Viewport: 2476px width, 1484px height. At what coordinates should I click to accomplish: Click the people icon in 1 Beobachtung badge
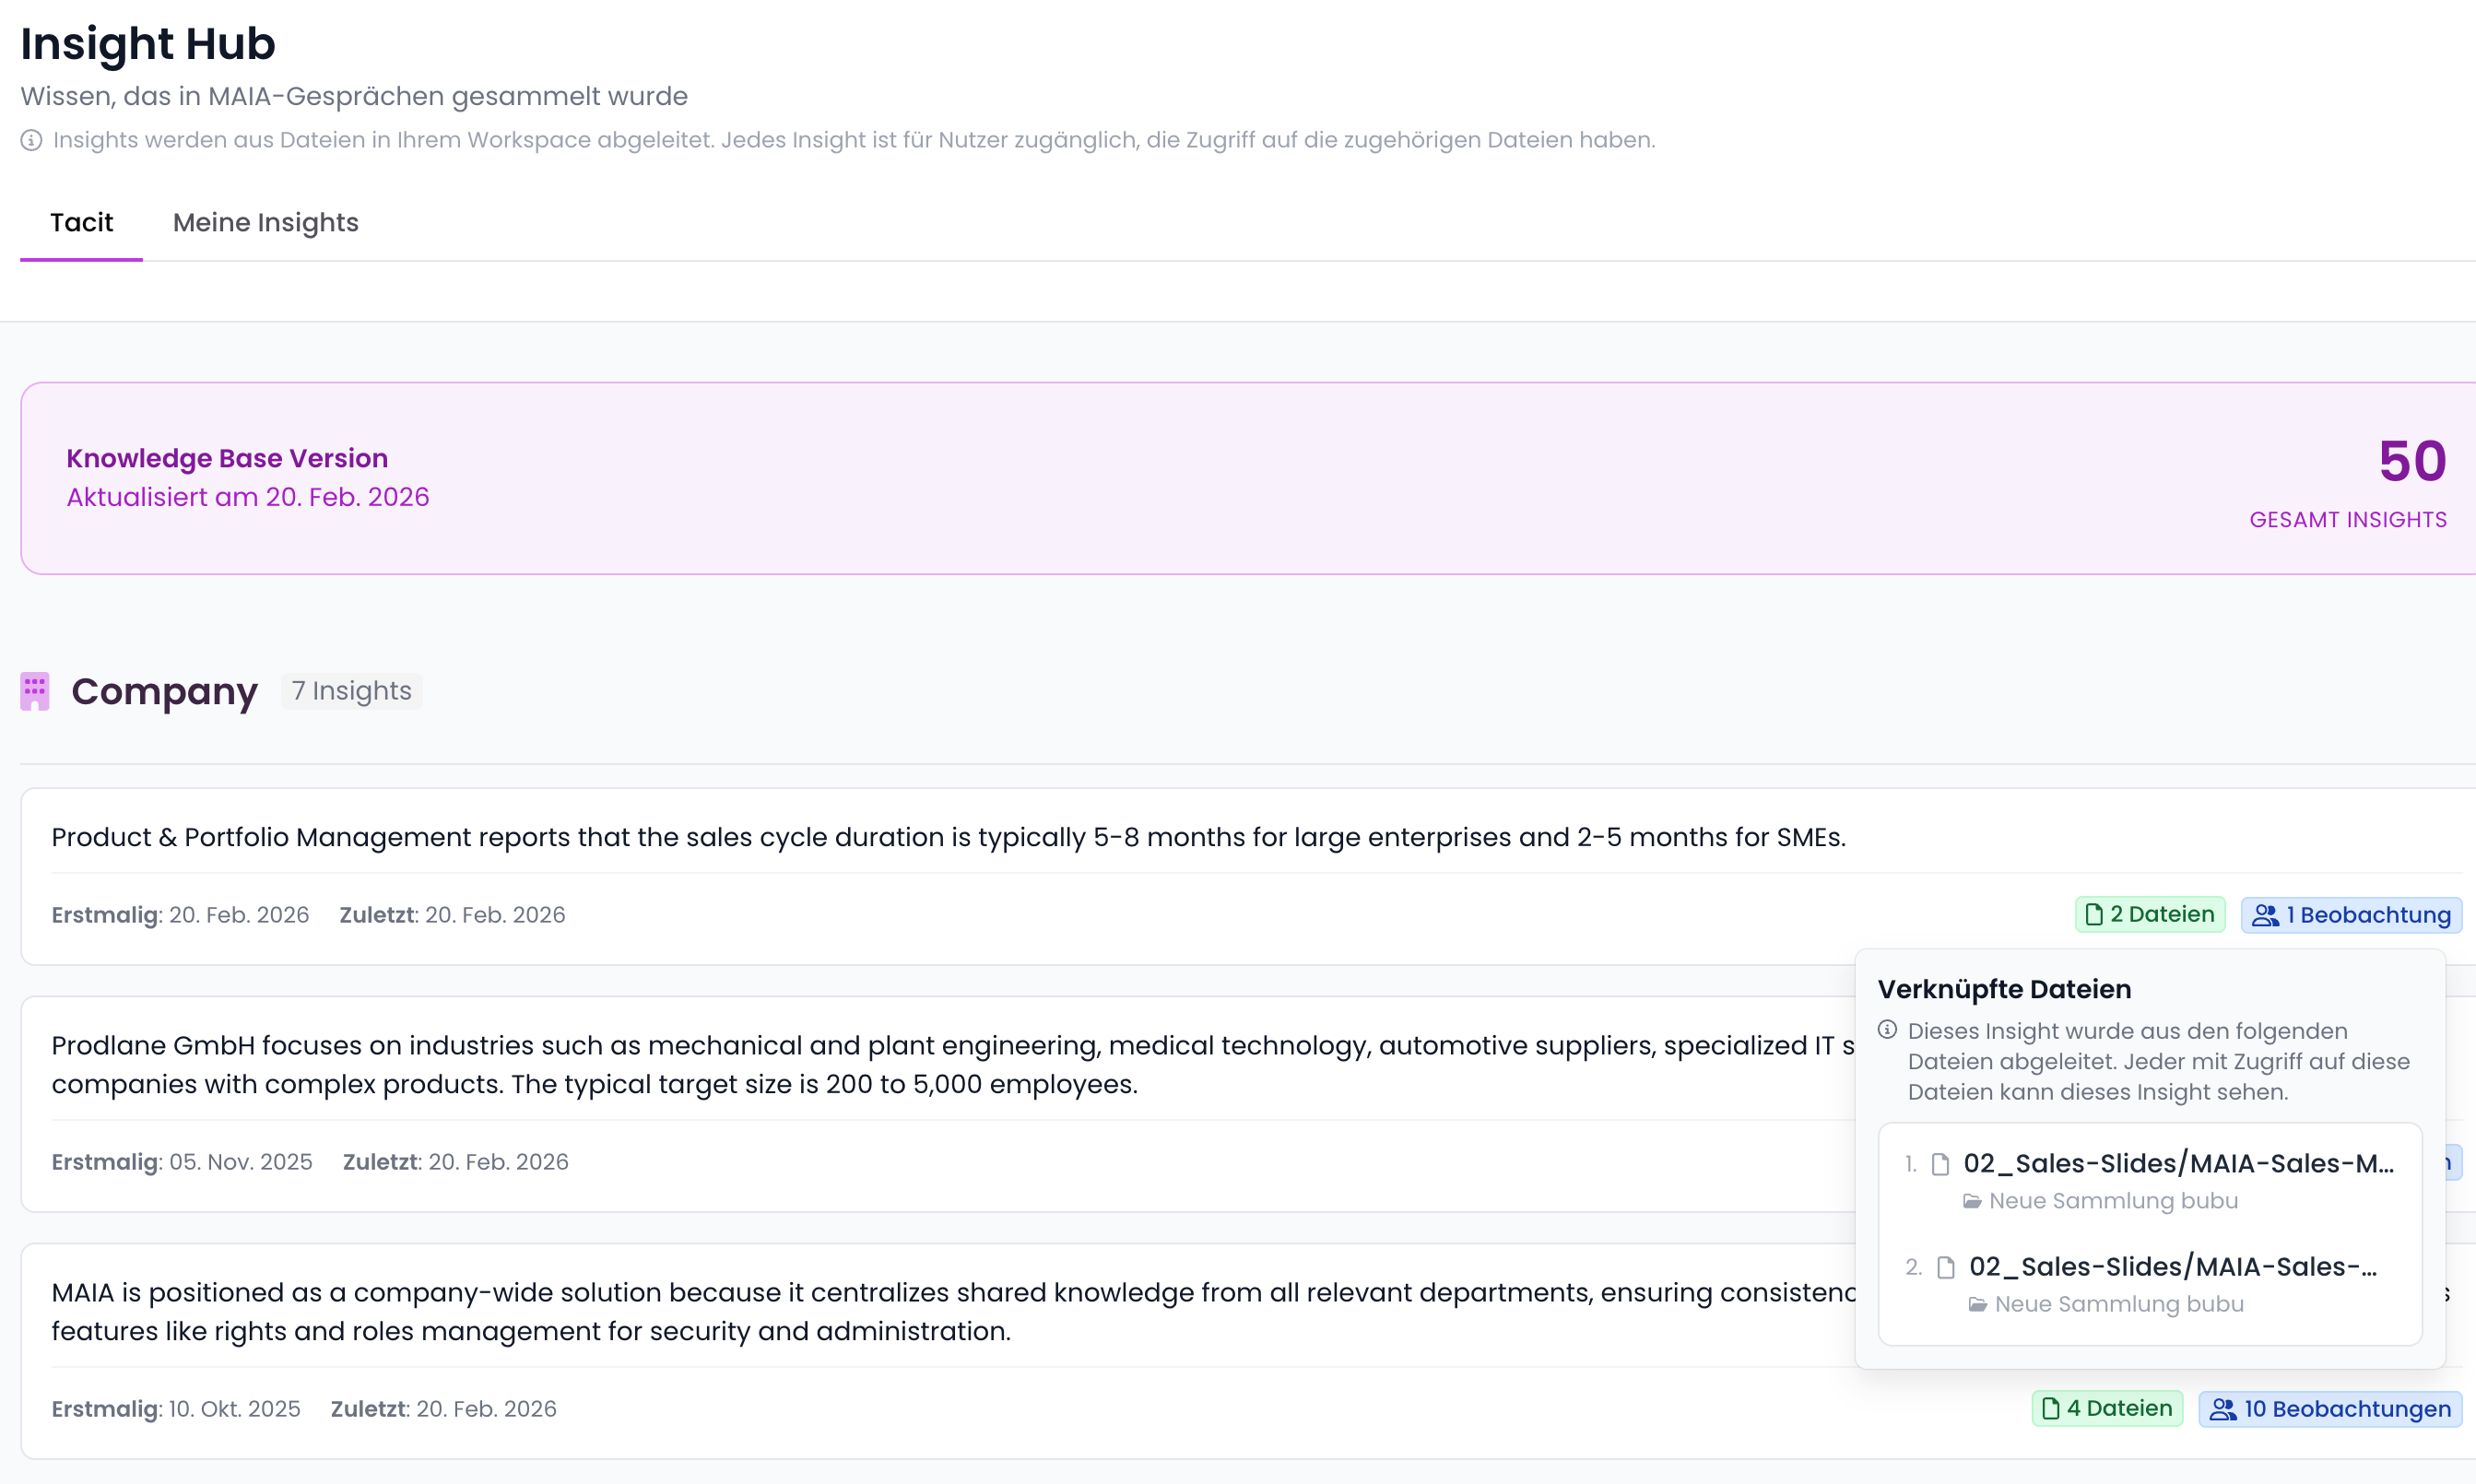tap(2265, 915)
